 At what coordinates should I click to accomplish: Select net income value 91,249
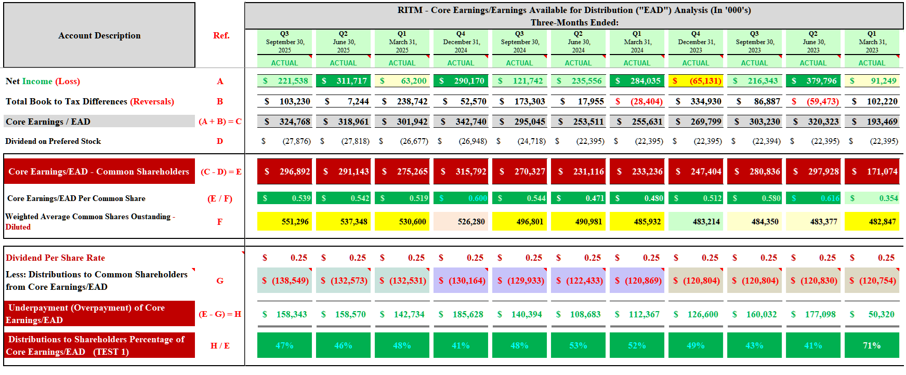tap(872, 81)
